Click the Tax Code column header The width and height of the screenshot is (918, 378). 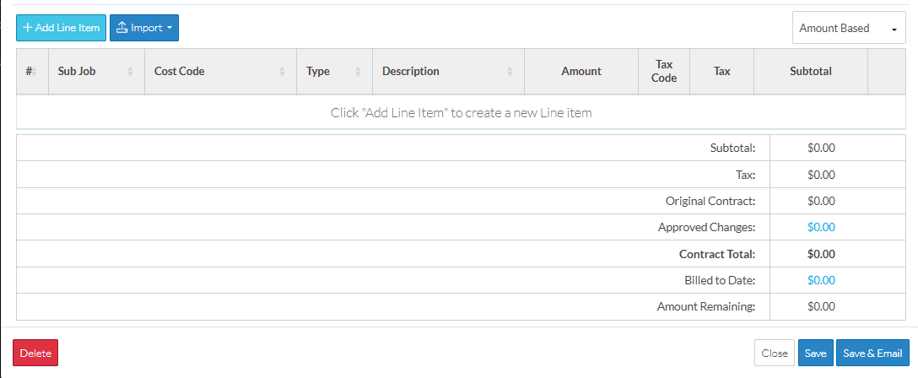point(664,72)
